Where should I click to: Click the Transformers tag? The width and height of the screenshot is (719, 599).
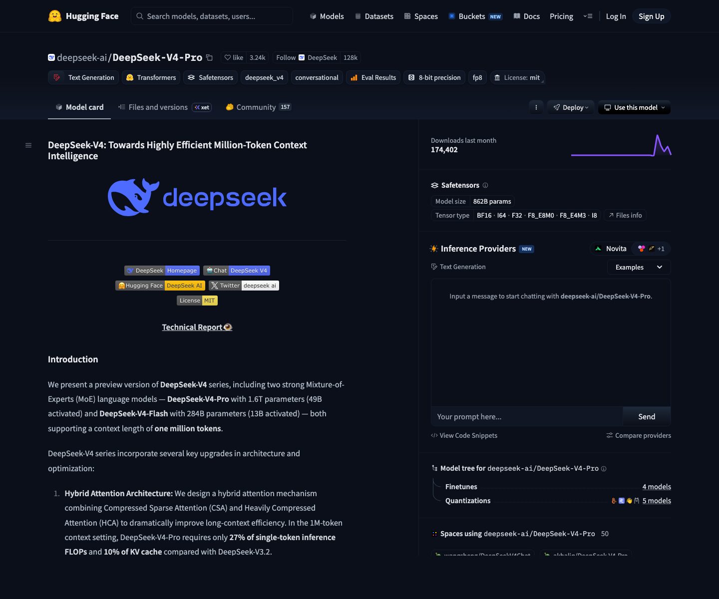(x=151, y=77)
